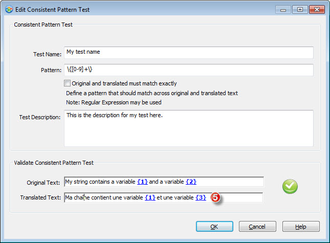Click the {1} match in Original Text

pos(142,182)
